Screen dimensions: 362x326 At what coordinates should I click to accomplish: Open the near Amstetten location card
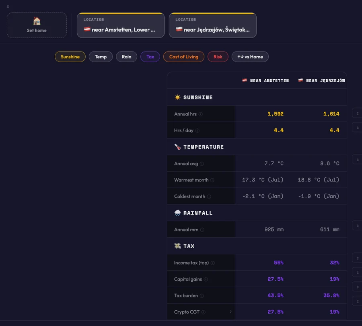pos(121,25)
